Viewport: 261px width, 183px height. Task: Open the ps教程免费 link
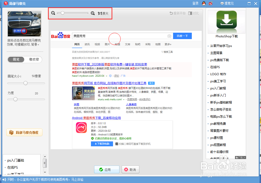218,123
